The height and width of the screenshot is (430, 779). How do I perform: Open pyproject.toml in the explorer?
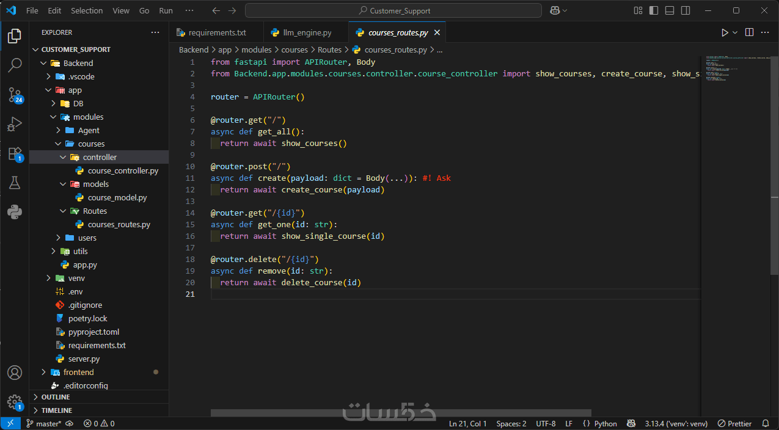tap(93, 332)
